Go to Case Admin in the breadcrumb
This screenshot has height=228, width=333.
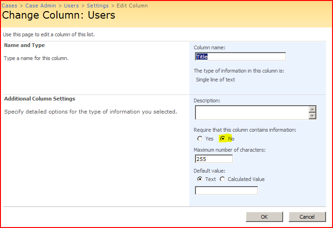41,6
